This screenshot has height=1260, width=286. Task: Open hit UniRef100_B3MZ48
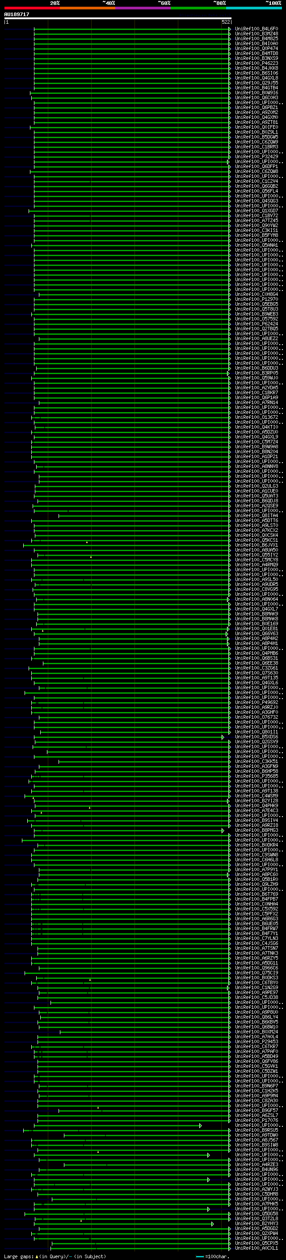257,34
